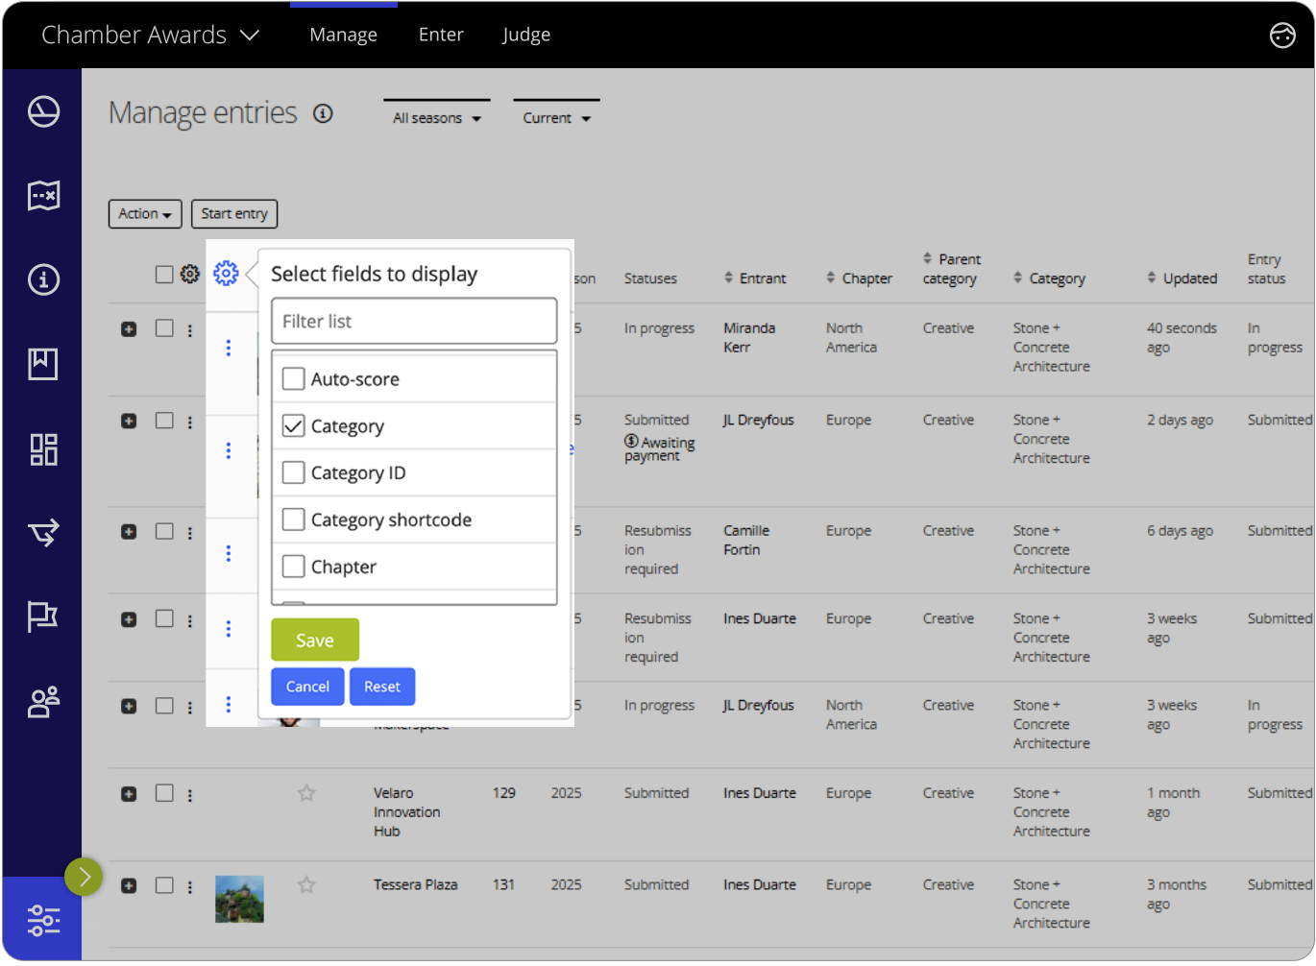The height and width of the screenshot is (966, 1316).
Task: Open the All seasons dropdown
Action: pos(435,117)
